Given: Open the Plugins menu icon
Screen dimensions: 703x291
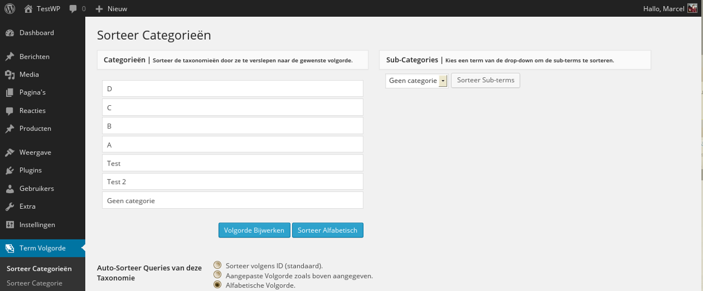Looking at the screenshot, I should (10, 171).
